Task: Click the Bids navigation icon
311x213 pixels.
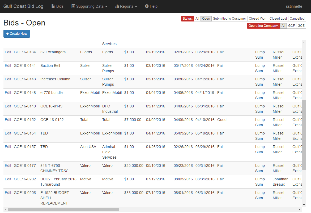Action: [x=53, y=6]
